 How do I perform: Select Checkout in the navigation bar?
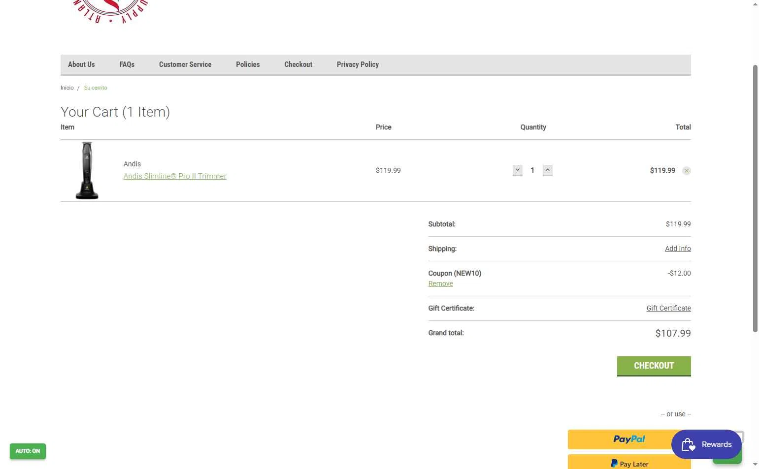tap(298, 64)
